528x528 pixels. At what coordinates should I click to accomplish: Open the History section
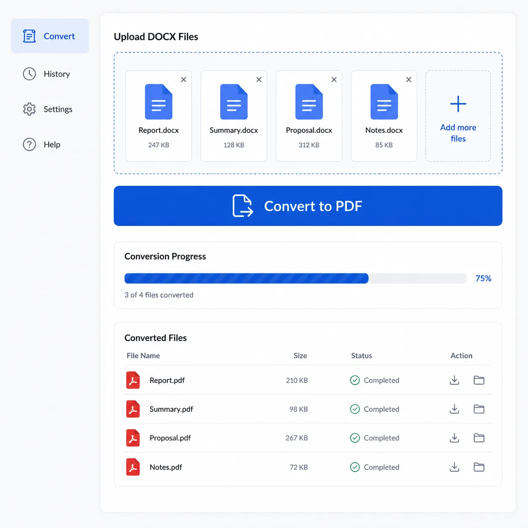pyautogui.click(x=46, y=74)
